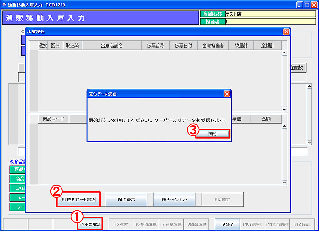319x231 pixels.
Task: Click F1 差分データ取込 button
Action: point(78,199)
